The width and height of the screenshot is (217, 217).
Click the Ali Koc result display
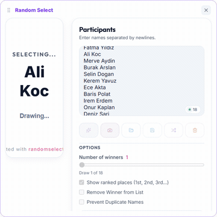point(34,81)
